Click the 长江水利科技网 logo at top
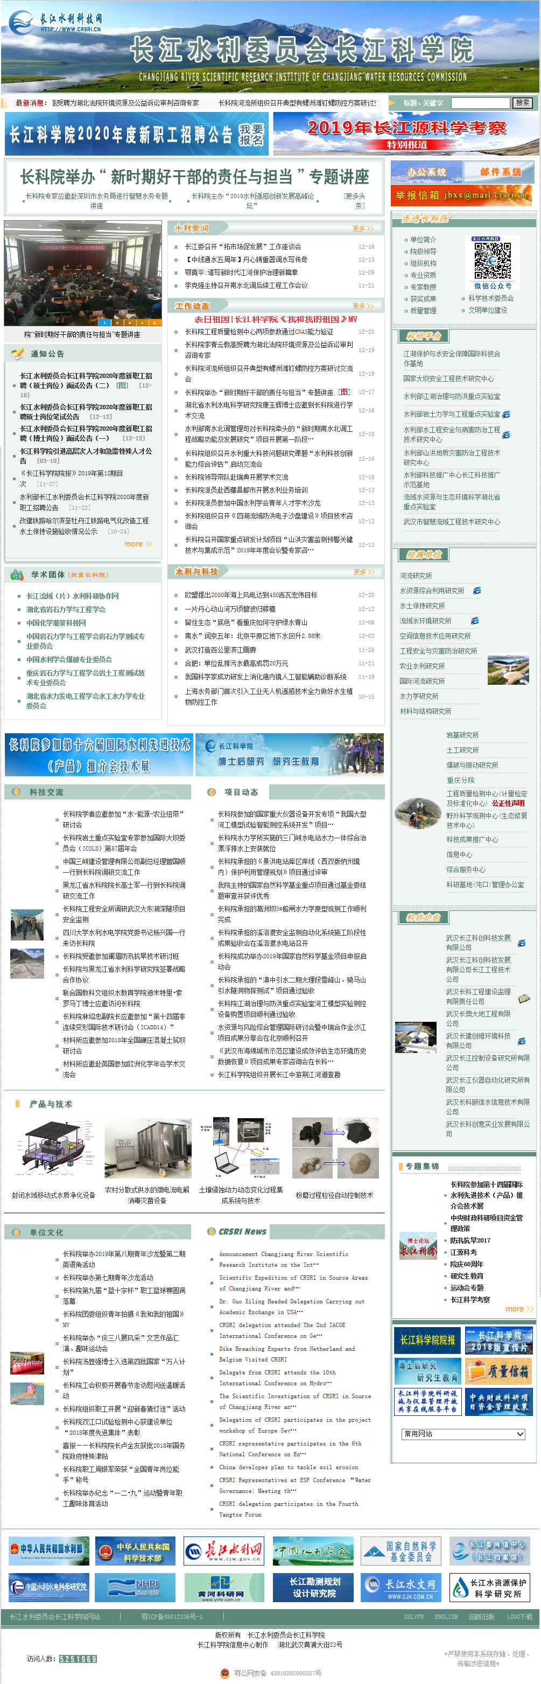The width and height of the screenshot is (541, 1684). point(55,22)
